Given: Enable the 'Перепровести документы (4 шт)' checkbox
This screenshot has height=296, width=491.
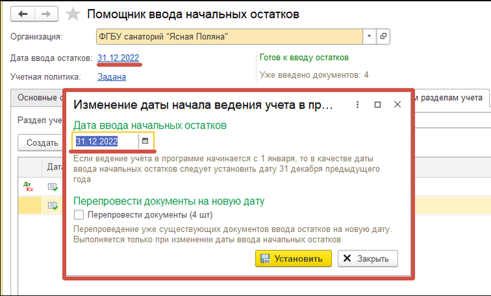Looking at the screenshot, I should (79, 214).
